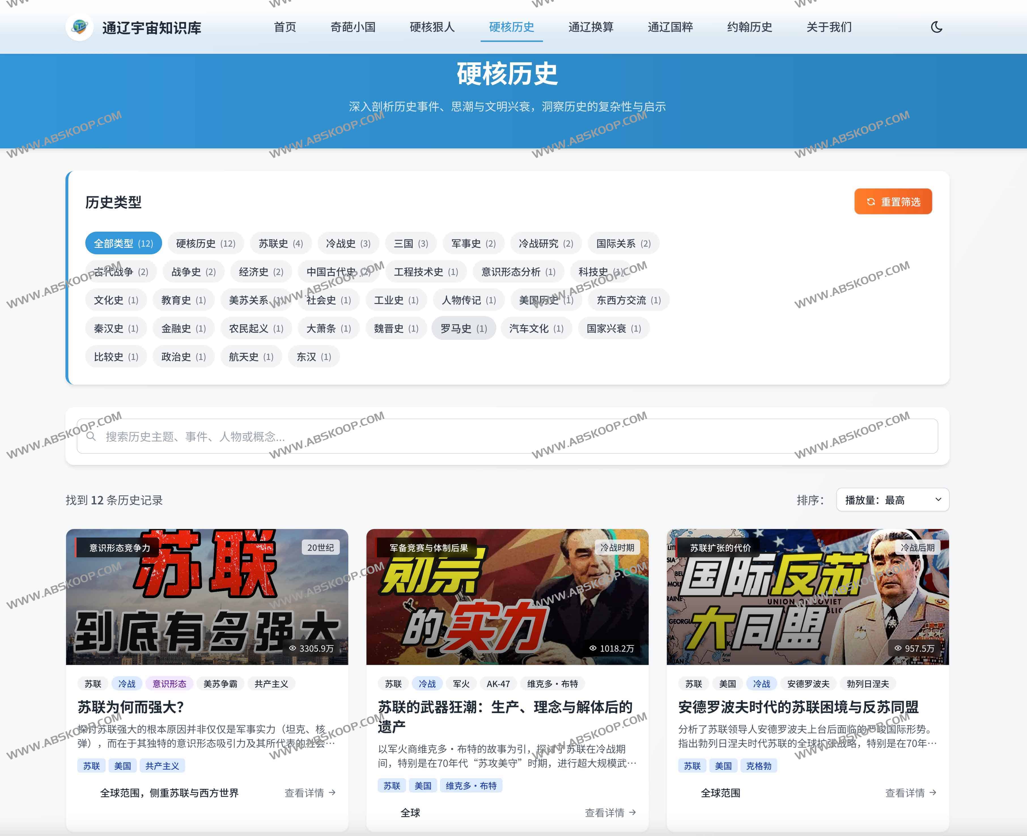Select the 三国 history type filter
This screenshot has width=1027, height=836.
410,243
